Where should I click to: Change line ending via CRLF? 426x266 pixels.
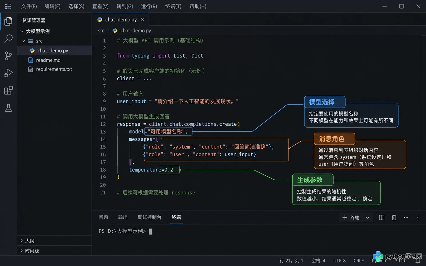359,261
